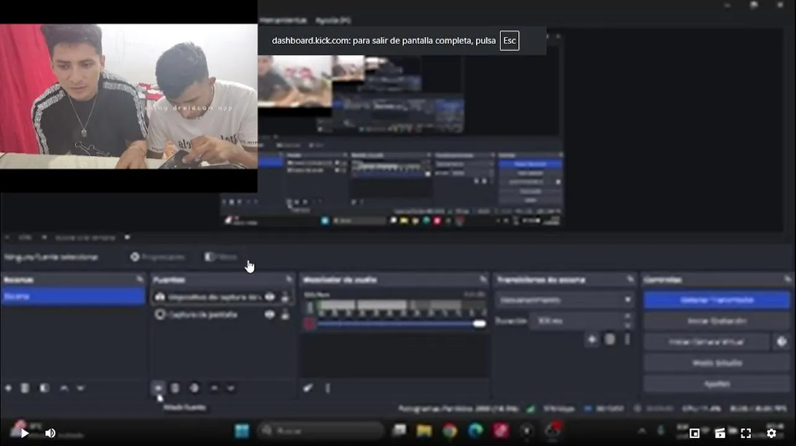Open the audio mixer three-dot menu
Viewport: 796px width, 446px height.
[327, 388]
